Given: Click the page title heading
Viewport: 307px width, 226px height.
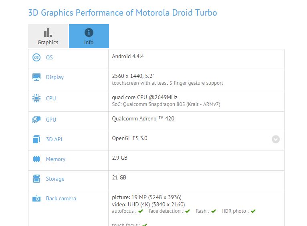Looking at the screenshot, I should coord(123,12).
